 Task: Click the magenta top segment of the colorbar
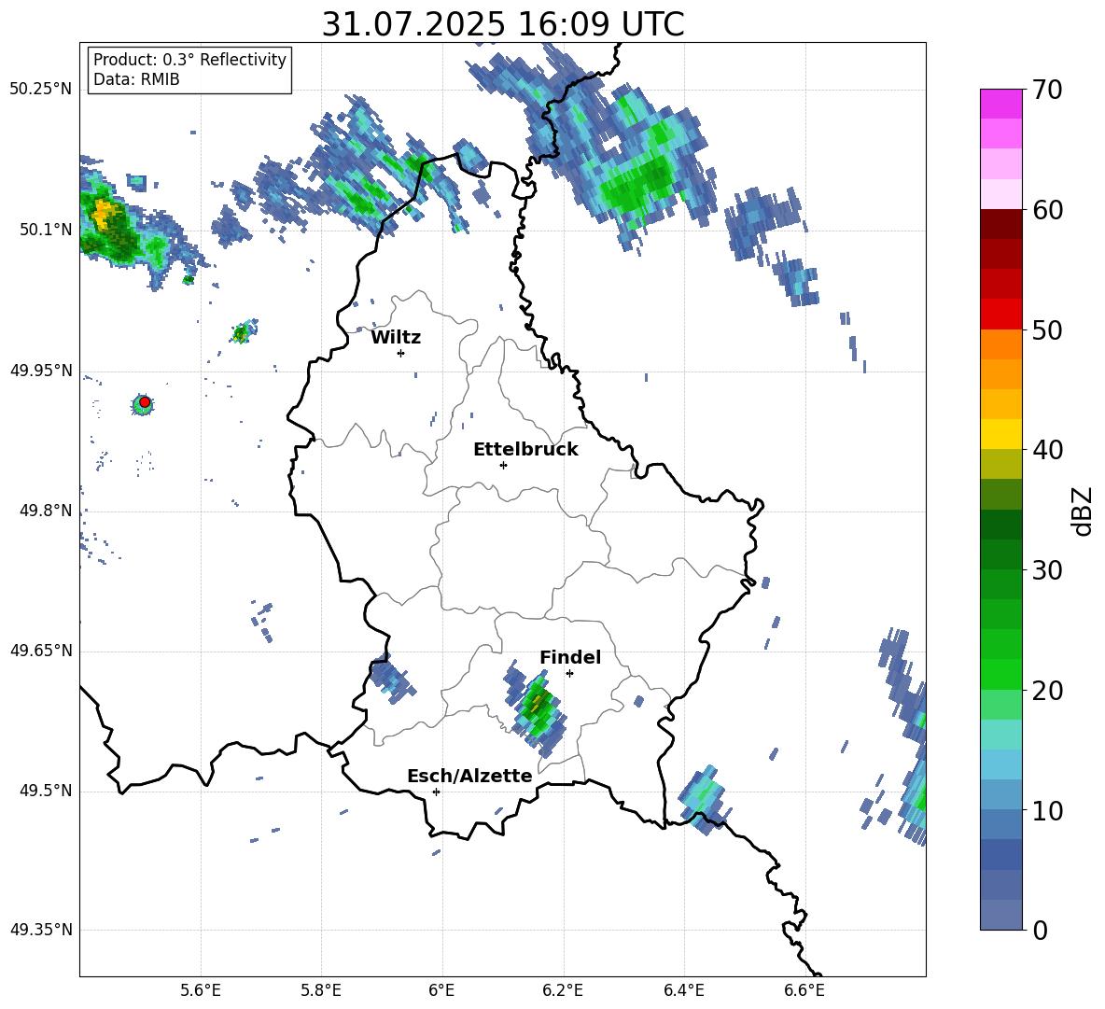1000,104
